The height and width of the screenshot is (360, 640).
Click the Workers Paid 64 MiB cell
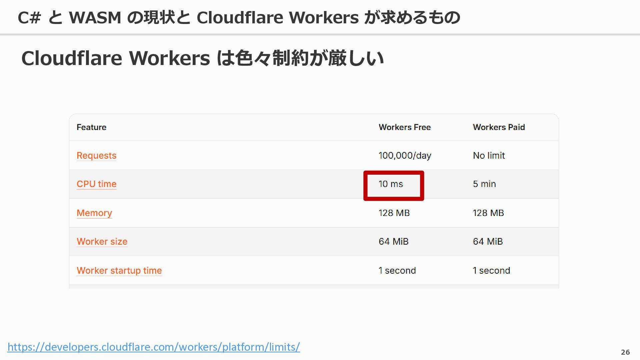point(488,242)
